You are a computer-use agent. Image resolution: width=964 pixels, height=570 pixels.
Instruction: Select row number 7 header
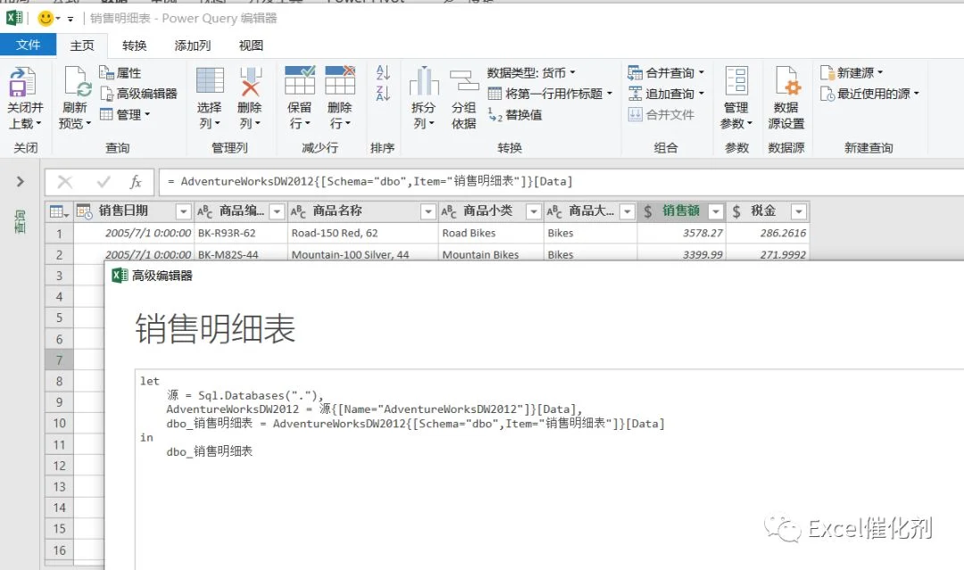coord(59,360)
